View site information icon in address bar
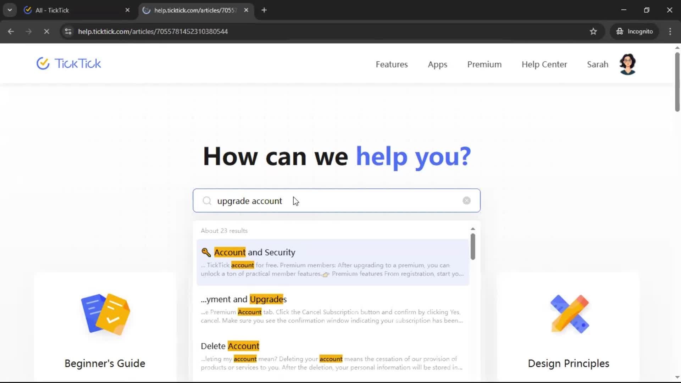Viewport: 681px width, 383px height. point(68,32)
